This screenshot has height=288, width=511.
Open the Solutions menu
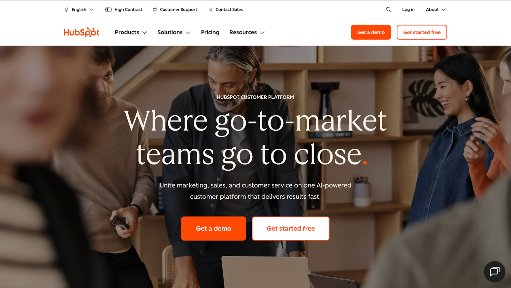(174, 33)
